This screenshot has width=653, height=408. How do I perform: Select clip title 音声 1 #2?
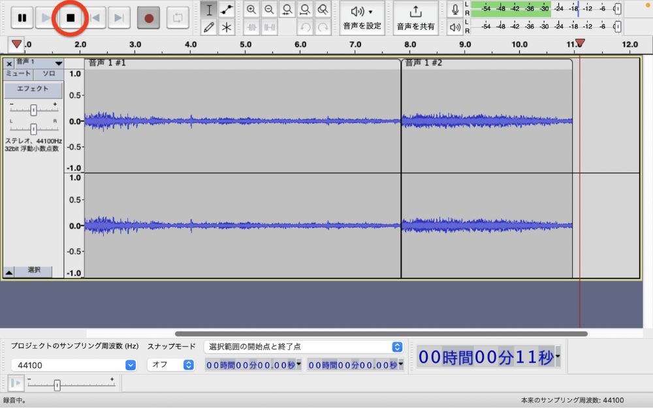(x=424, y=63)
